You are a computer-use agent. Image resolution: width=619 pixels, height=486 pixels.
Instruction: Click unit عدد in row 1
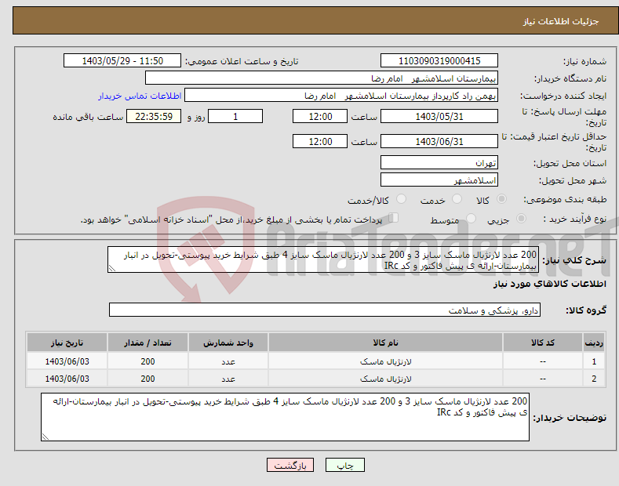click(x=228, y=361)
